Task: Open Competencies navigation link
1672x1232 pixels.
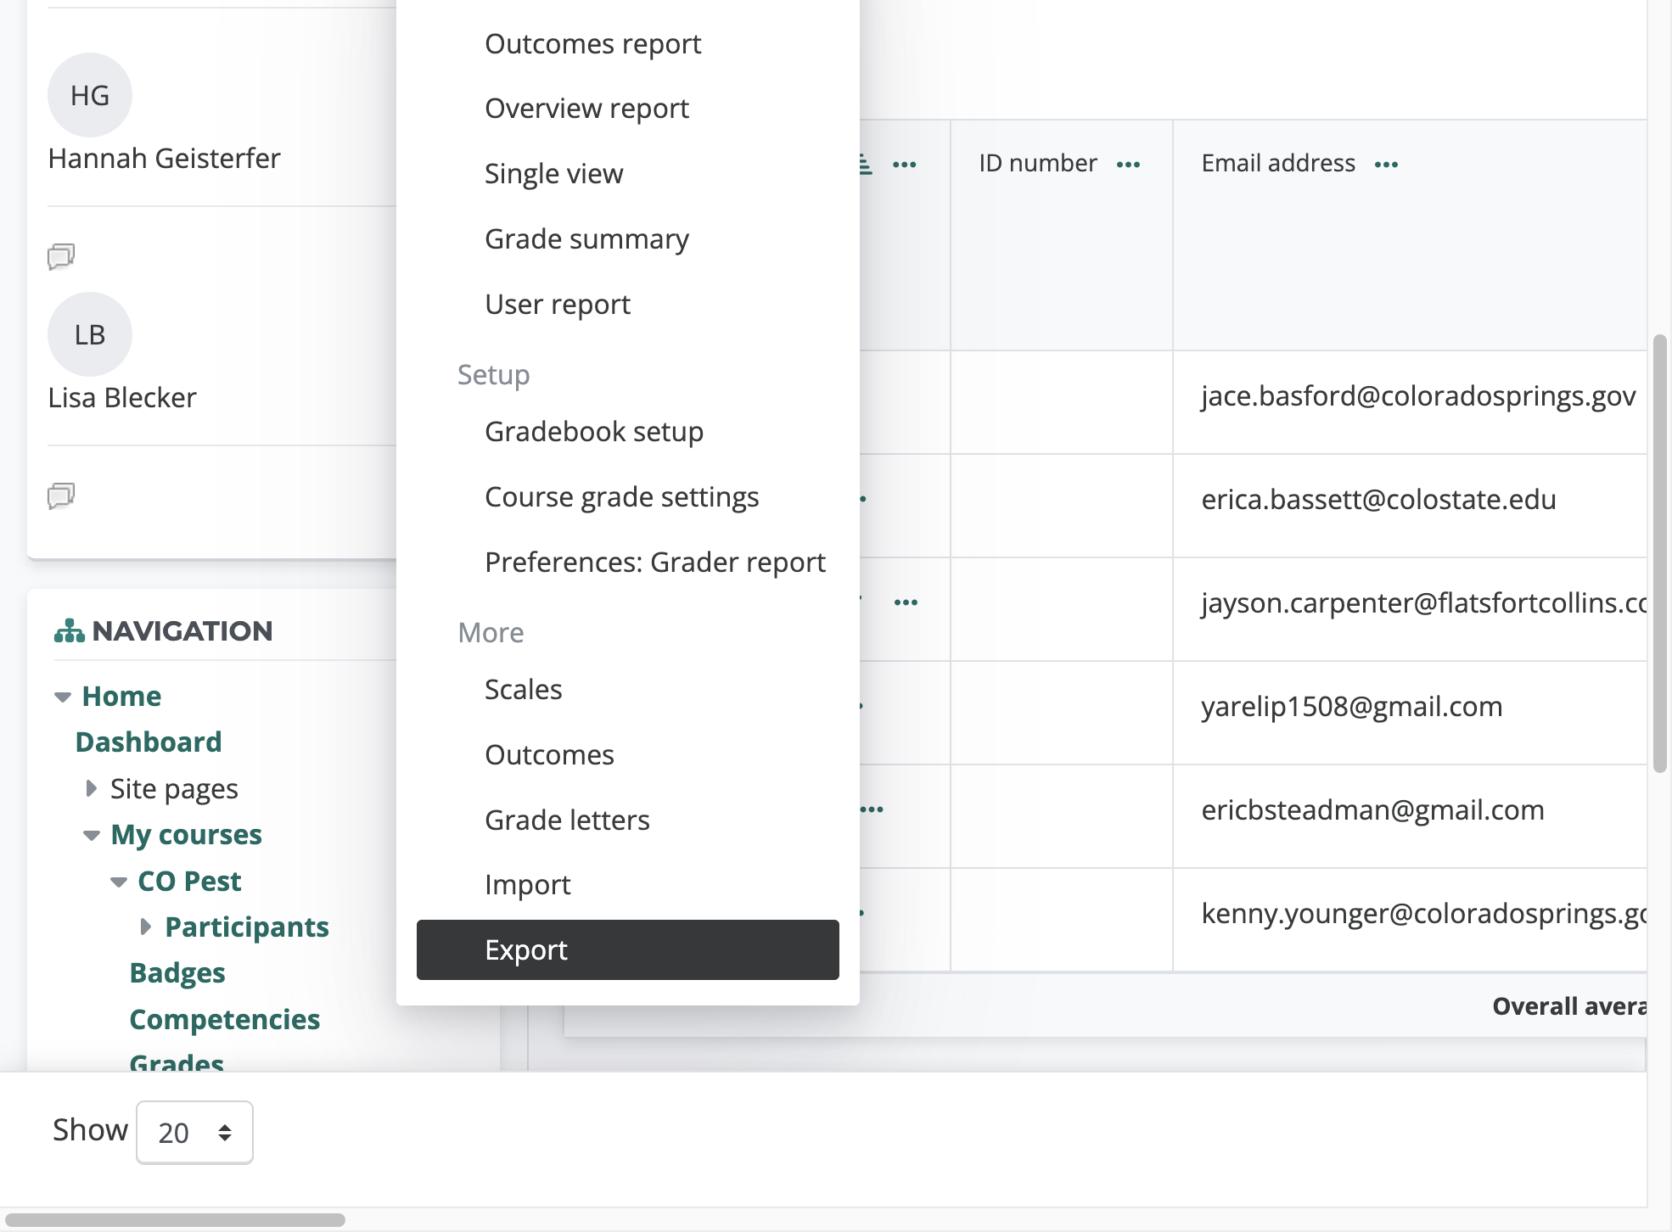Action: point(225,1020)
